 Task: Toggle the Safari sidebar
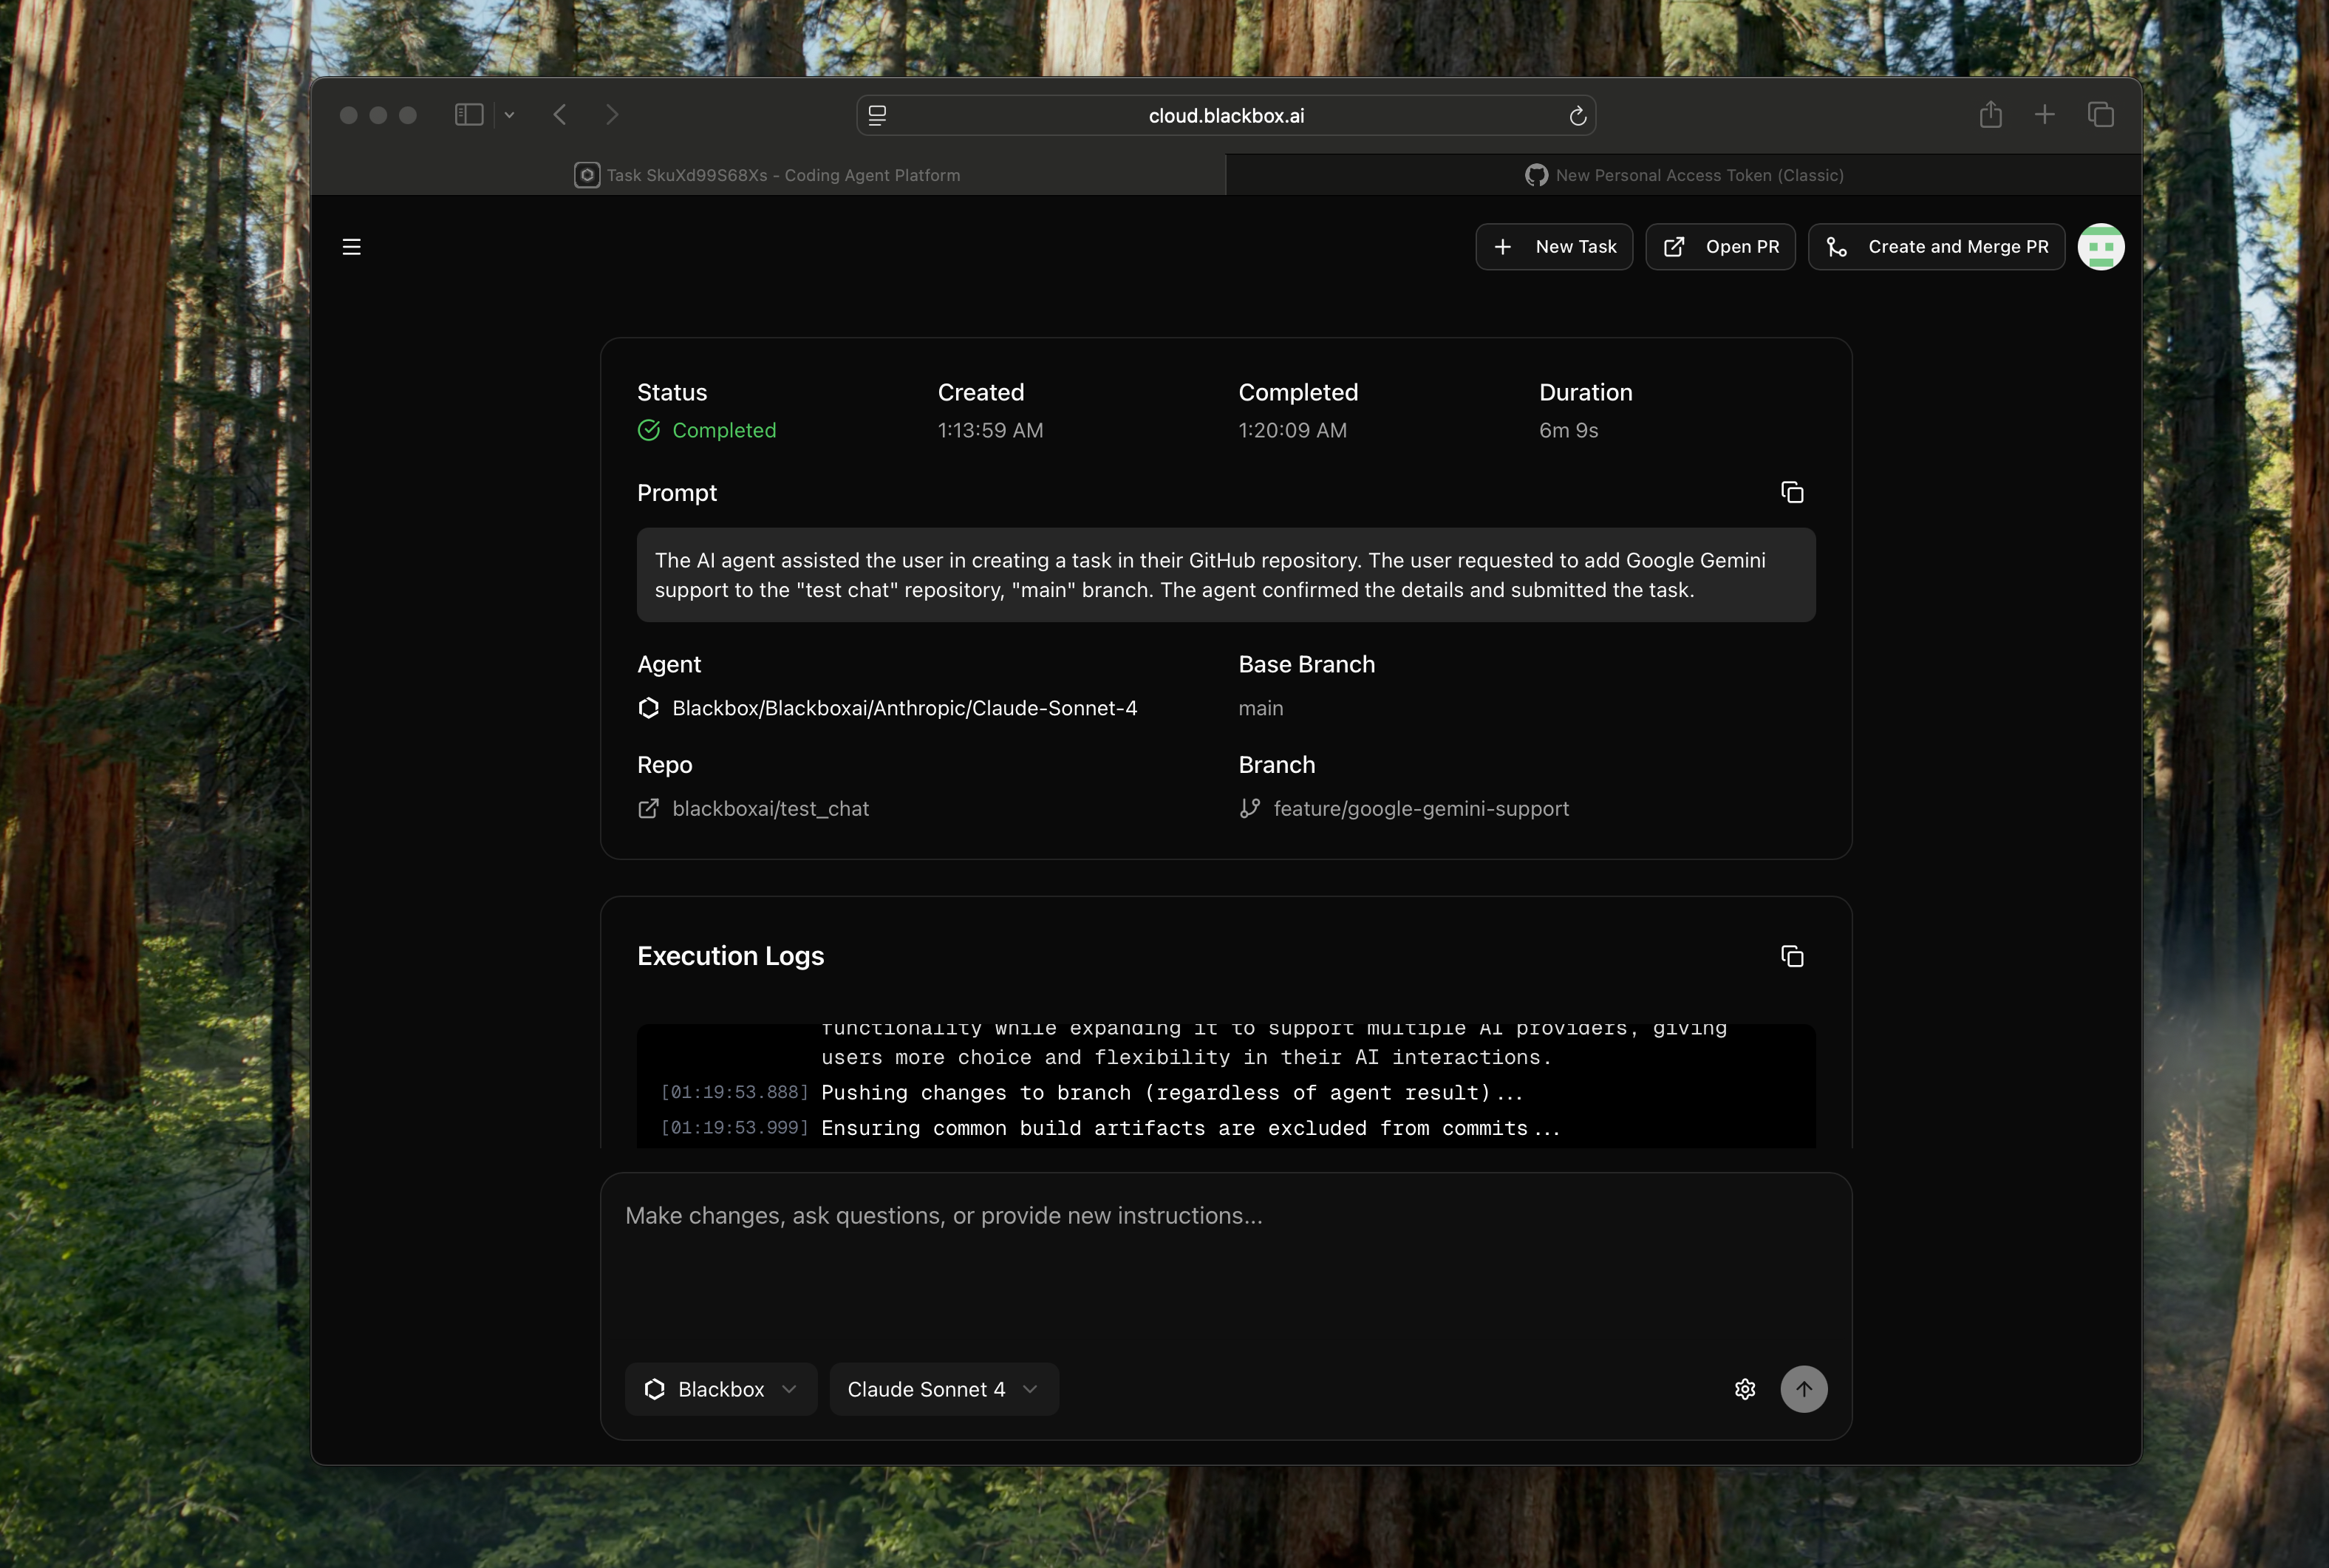pyautogui.click(x=469, y=115)
